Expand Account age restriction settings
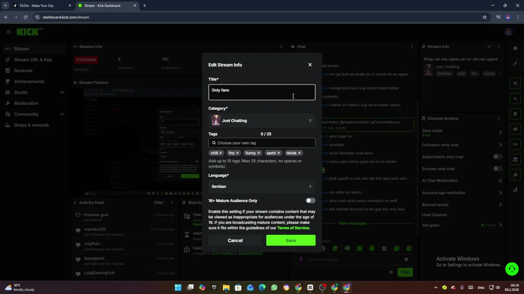 pyautogui.click(x=500, y=193)
